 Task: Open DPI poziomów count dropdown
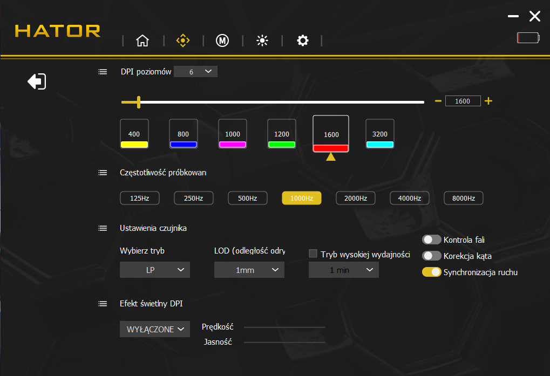196,72
